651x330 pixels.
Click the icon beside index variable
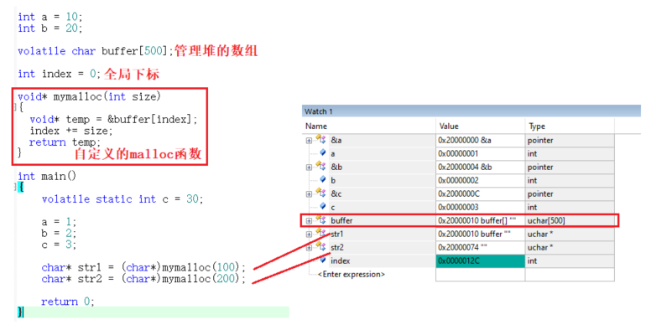click(323, 260)
